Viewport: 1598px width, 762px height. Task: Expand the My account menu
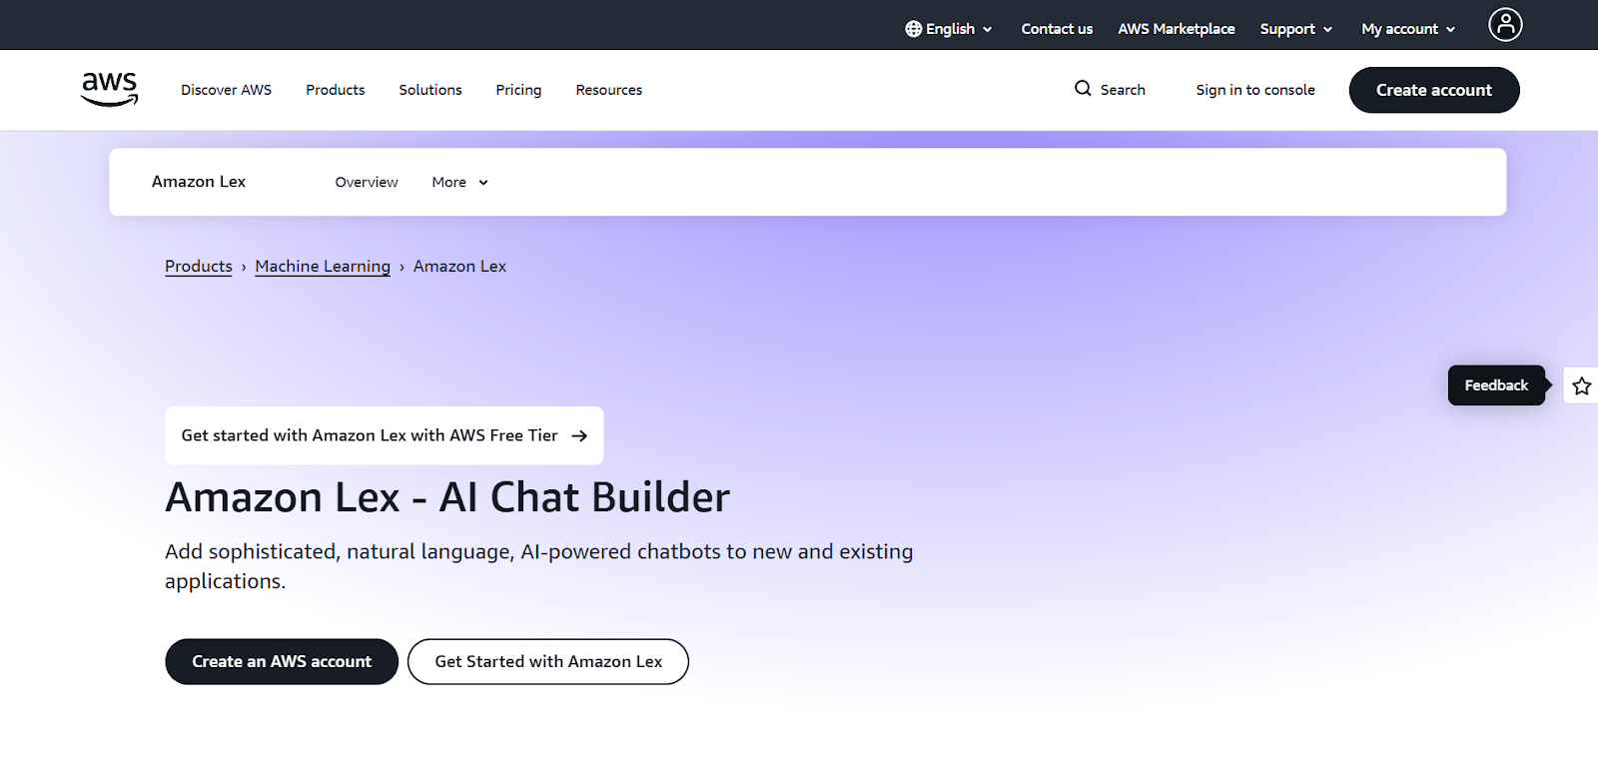point(1408,29)
